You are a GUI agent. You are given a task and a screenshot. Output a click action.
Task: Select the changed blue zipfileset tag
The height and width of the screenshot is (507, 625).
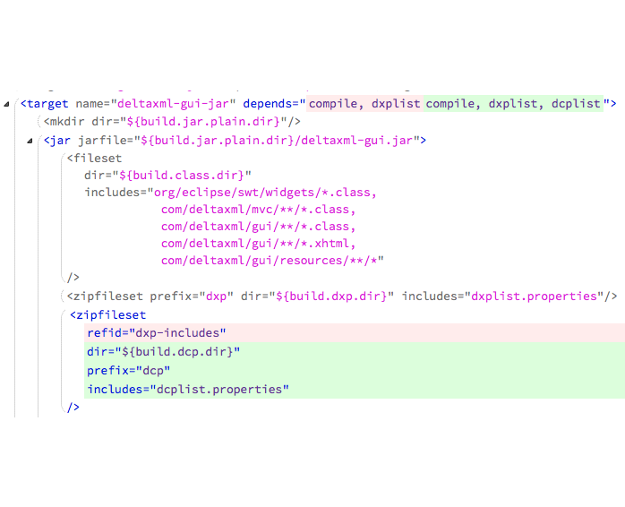pos(107,315)
